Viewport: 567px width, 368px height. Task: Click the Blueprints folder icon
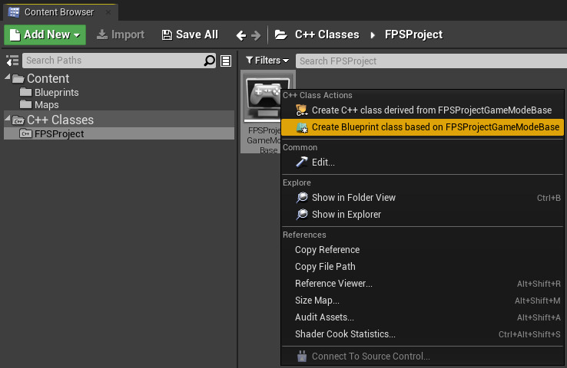[x=25, y=92]
